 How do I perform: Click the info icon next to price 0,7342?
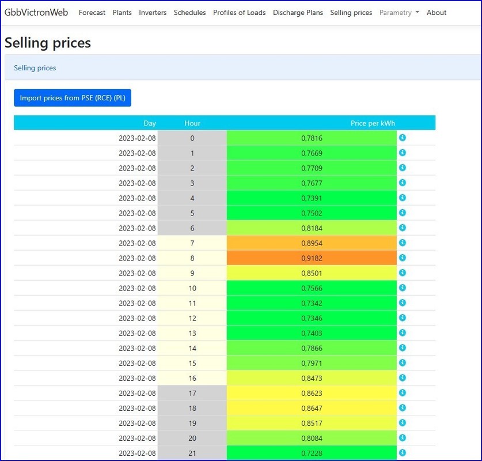403,303
